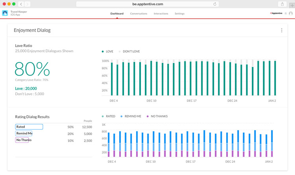
Task: Click the Travel Keeper app icon
Action: (x=5, y=13)
